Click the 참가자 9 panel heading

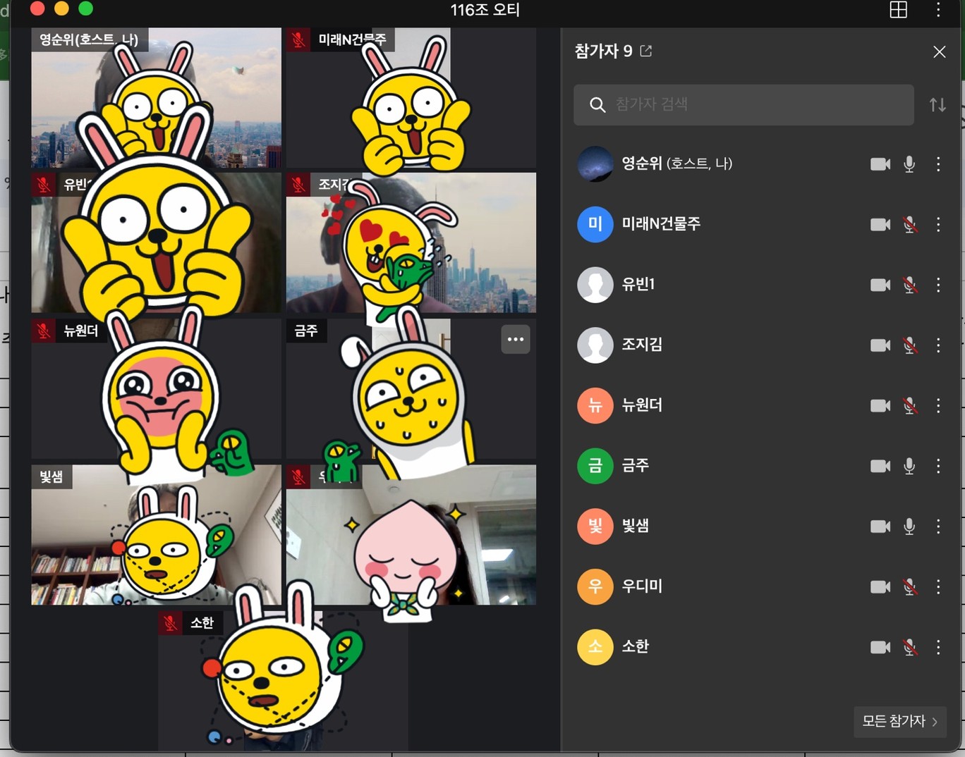pos(603,51)
